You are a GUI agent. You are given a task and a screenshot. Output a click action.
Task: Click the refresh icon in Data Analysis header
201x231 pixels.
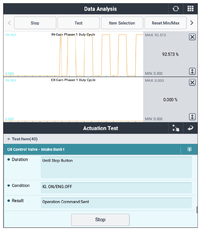point(176,9)
